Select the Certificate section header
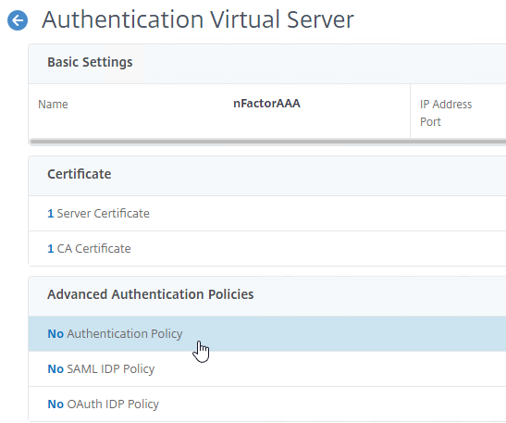 pyautogui.click(x=79, y=174)
